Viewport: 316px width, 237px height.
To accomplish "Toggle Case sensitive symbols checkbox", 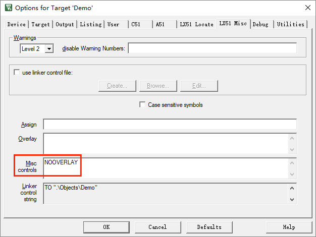I will tap(142, 105).
